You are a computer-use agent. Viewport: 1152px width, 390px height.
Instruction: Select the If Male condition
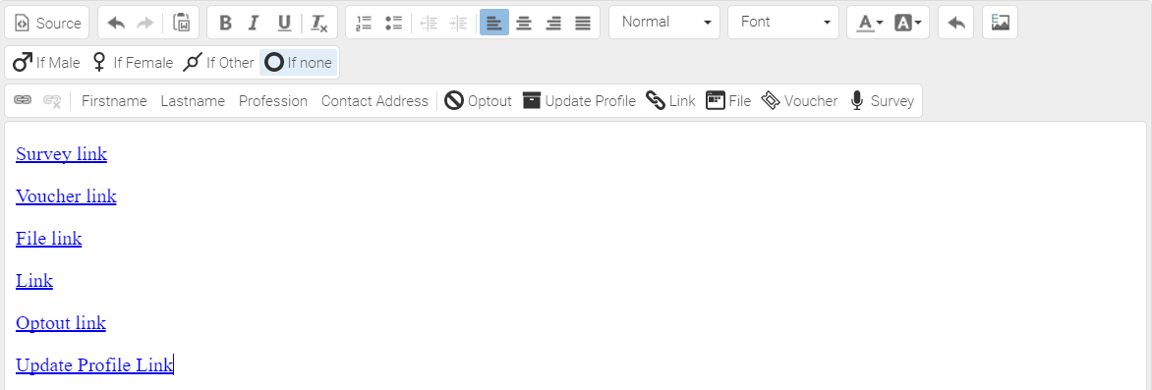click(x=46, y=63)
